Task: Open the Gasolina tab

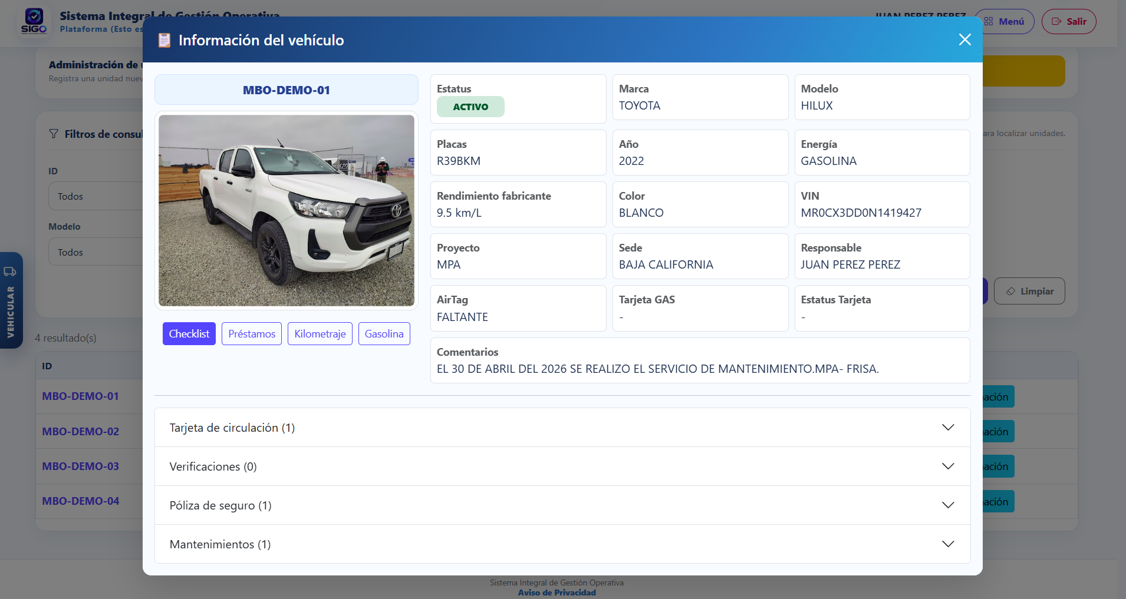Action: (x=384, y=334)
